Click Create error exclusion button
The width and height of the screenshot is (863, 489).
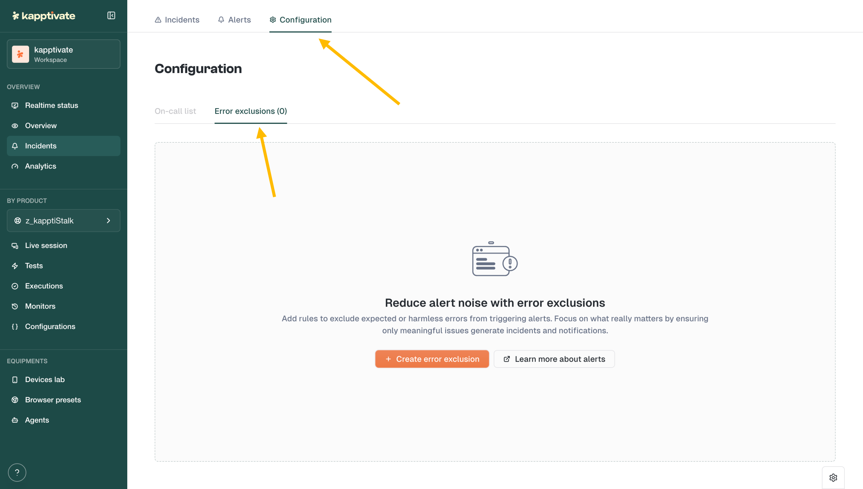pyautogui.click(x=432, y=359)
